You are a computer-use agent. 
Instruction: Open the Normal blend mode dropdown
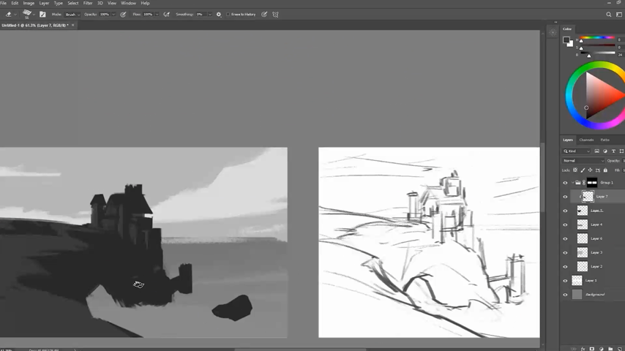pyautogui.click(x=583, y=161)
